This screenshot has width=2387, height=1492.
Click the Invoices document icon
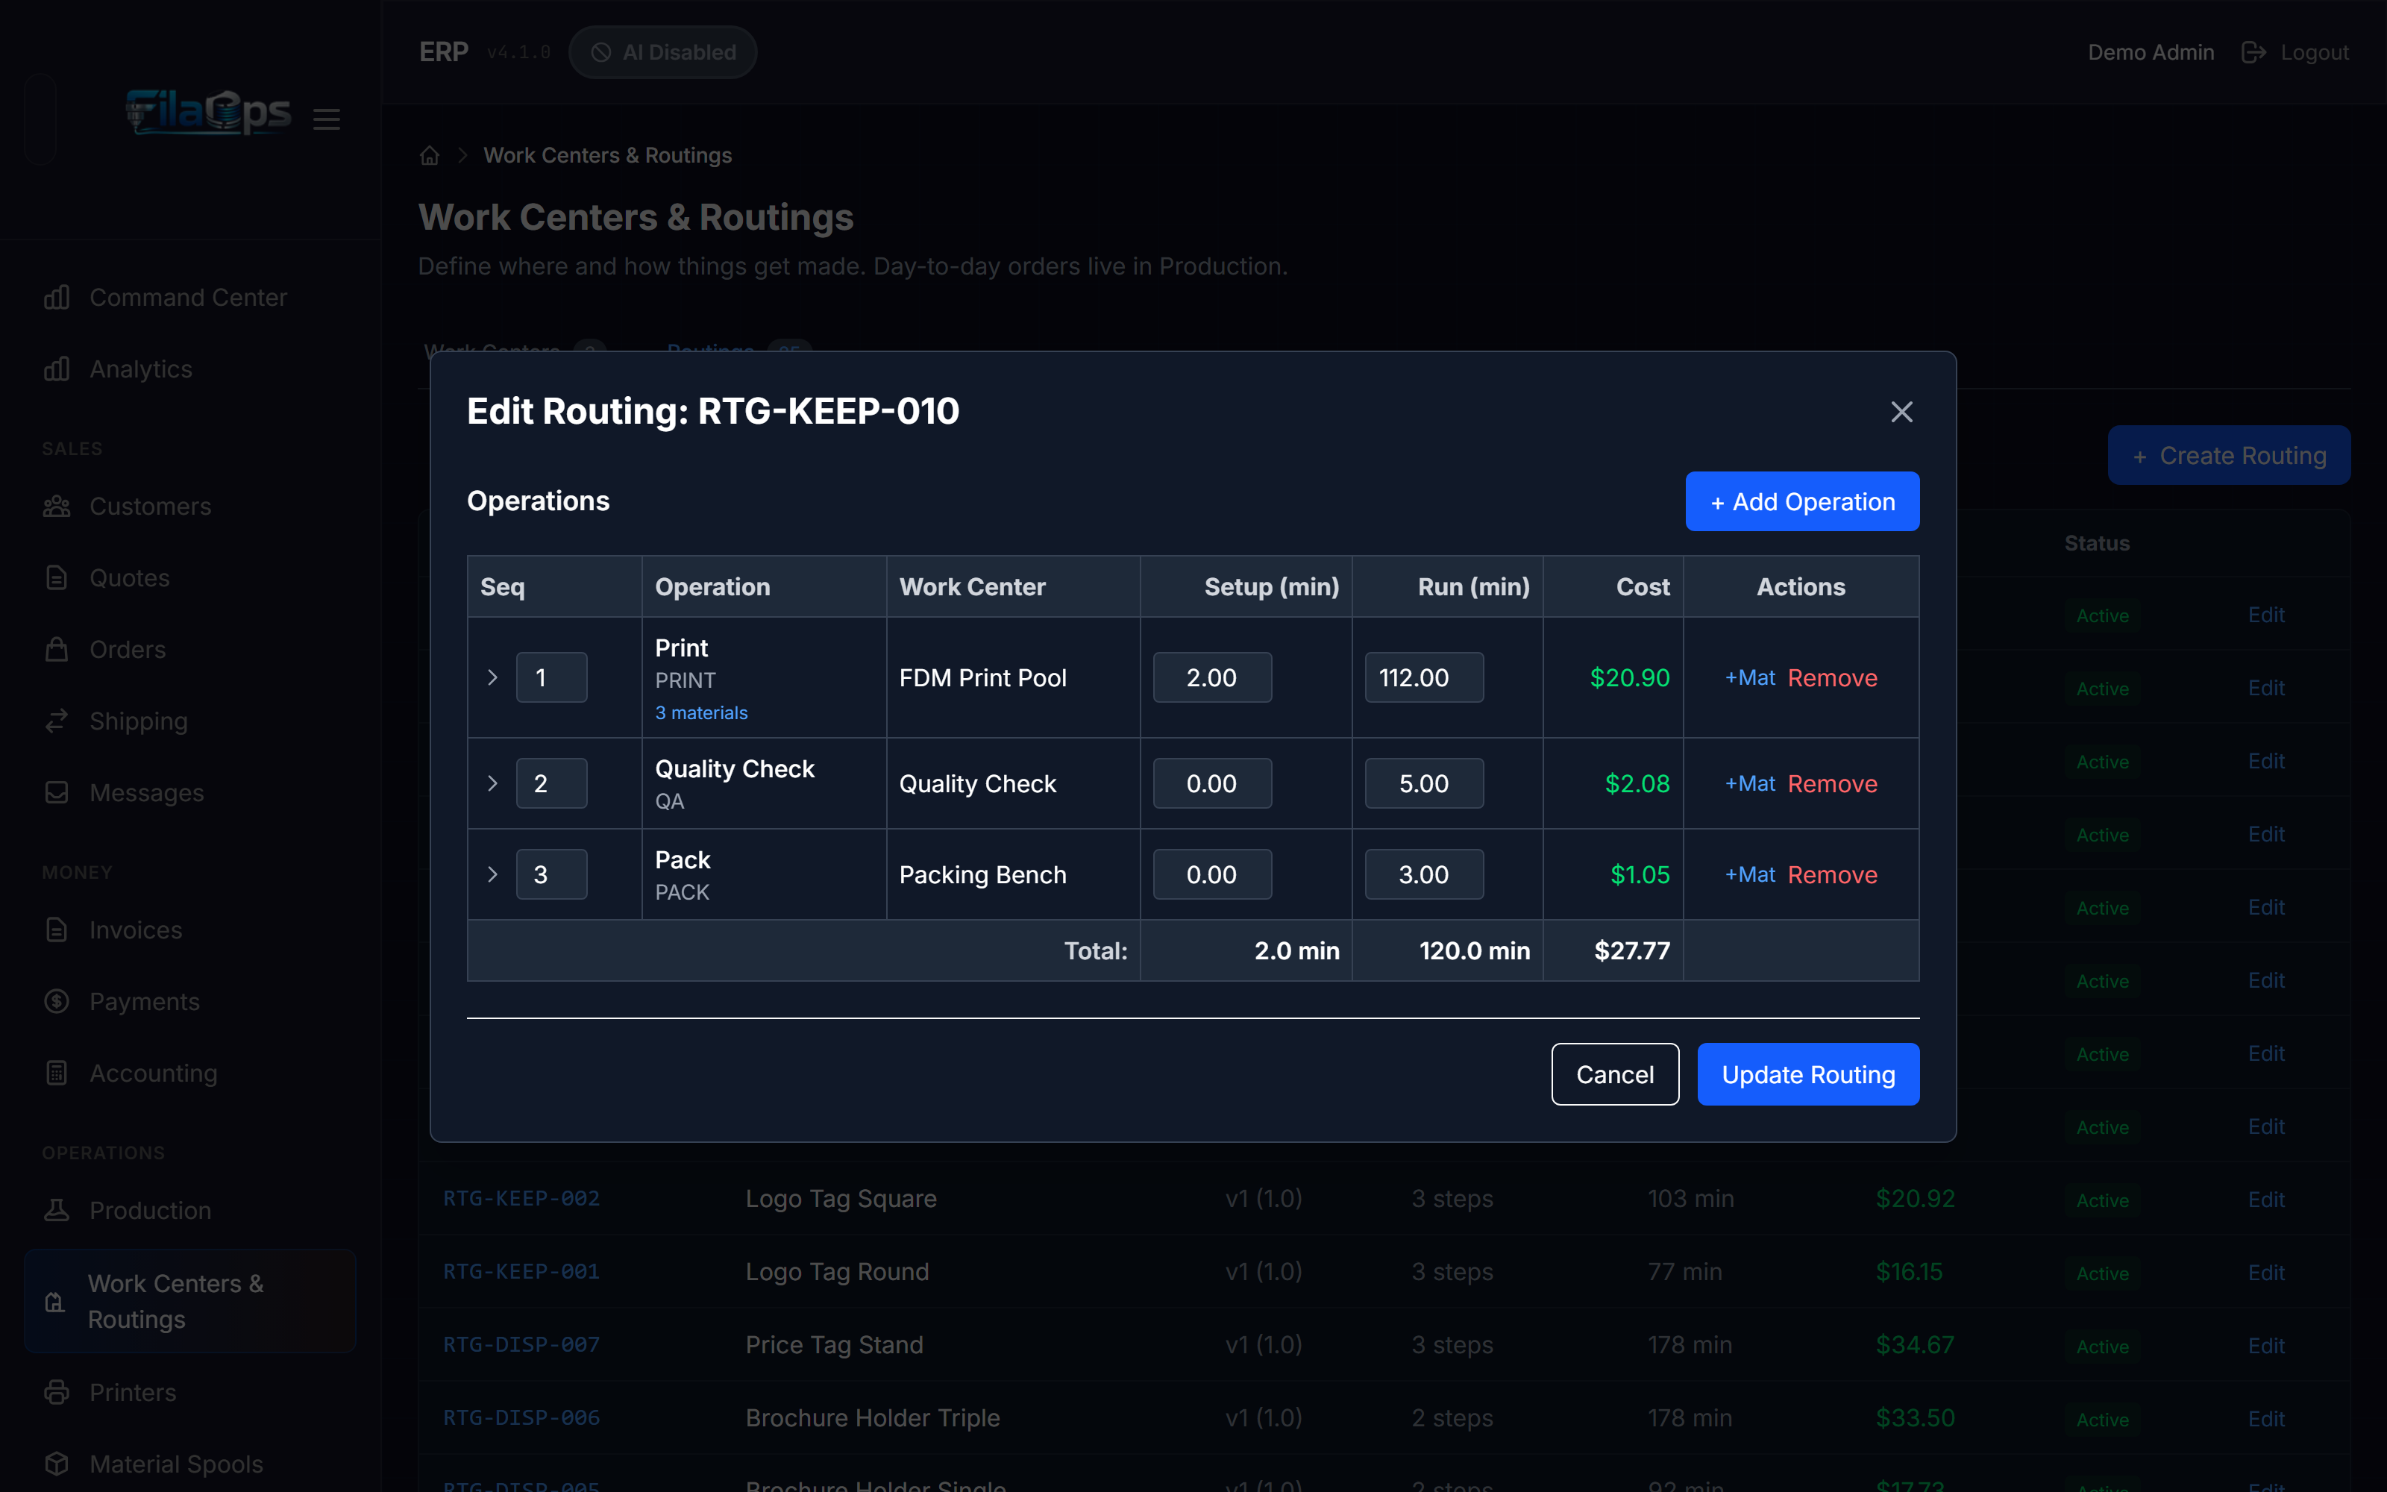click(x=56, y=930)
